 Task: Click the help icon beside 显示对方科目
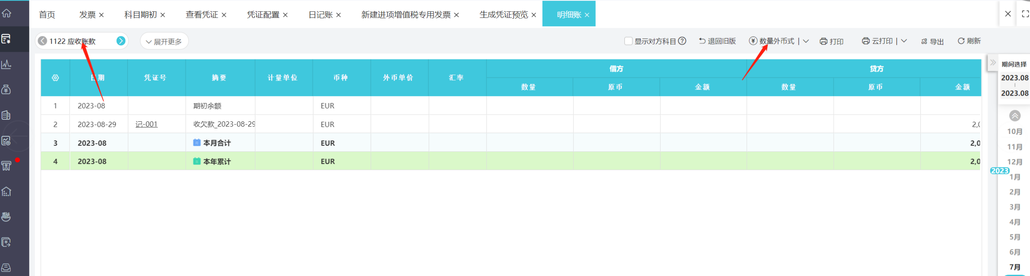[x=682, y=41]
